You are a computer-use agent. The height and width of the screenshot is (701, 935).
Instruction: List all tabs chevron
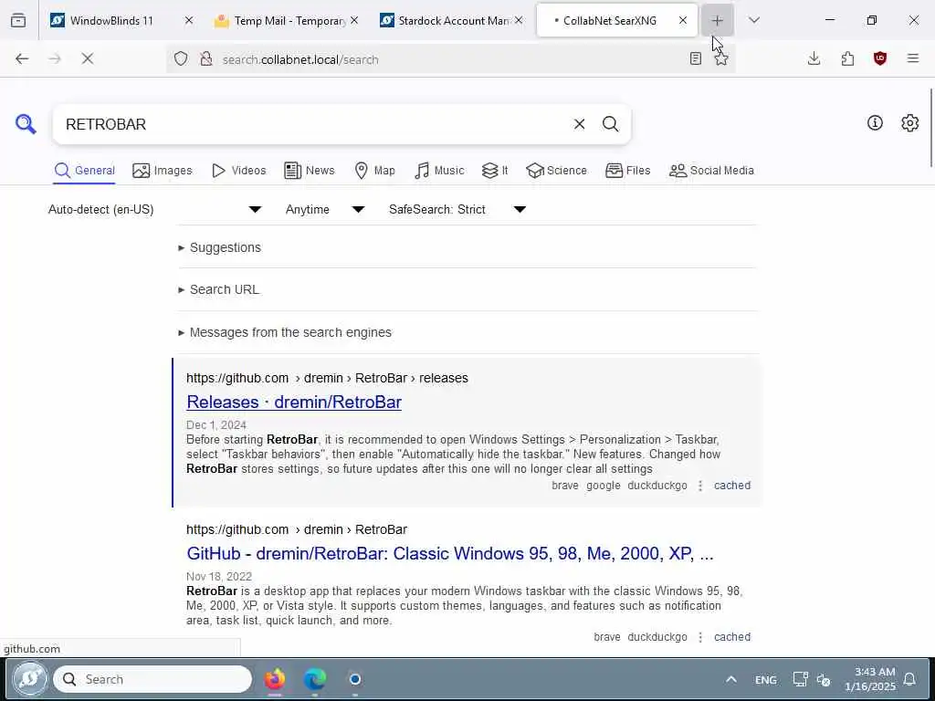[x=754, y=20]
